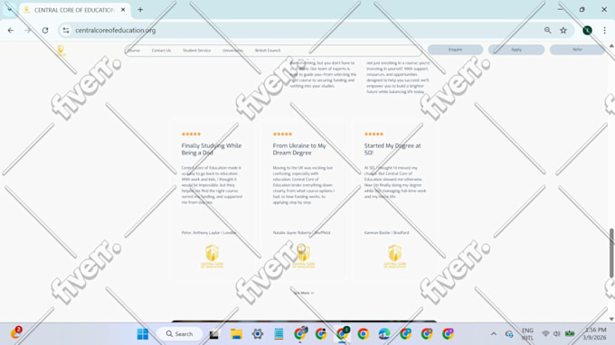Click 'Kamran Bashir | Bradford' name
This screenshot has height=345, width=615.
pos(386,233)
